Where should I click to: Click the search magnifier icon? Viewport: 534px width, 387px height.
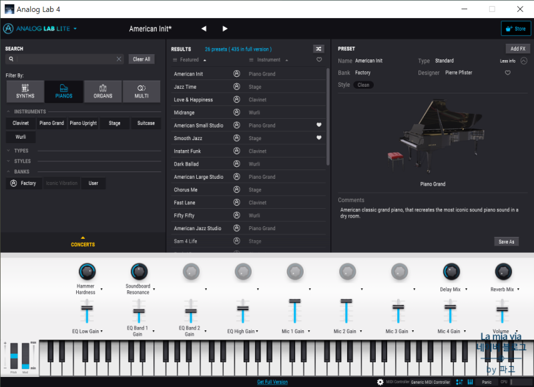click(11, 59)
